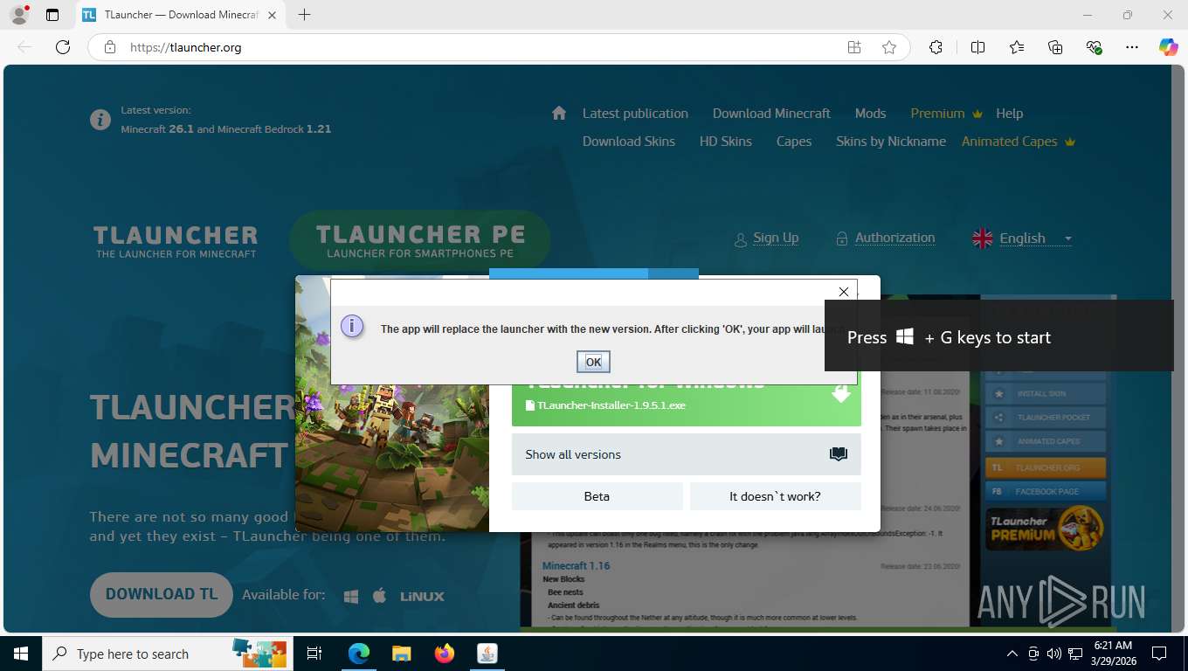Click the info icon in the update dialog
Image resolution: width=1188 pixels, height=671 pixels.
pyautogui.click(x=351, y=326)
